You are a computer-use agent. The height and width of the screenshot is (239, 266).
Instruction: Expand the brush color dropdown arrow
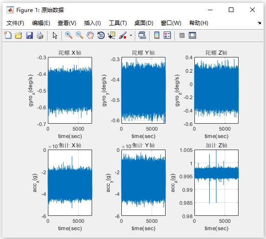point(131,36)
